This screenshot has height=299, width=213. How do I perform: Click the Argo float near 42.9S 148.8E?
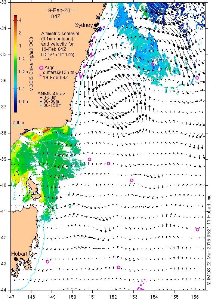point(48,262)
